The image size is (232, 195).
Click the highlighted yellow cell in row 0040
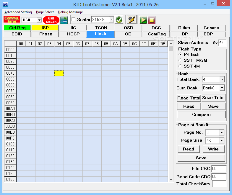click(59, 73)
